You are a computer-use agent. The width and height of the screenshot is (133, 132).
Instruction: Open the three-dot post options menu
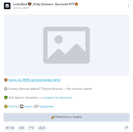coord(129,6)
